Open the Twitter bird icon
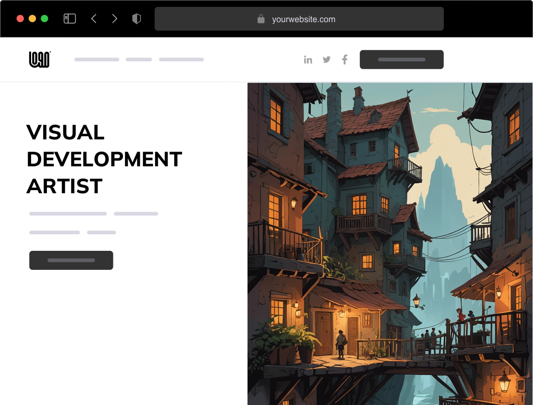Screen dimensions: 533x405 [x=327, y=60]
